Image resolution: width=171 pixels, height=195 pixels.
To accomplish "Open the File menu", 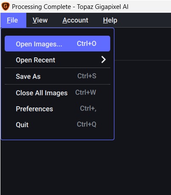I will point(12,20).
